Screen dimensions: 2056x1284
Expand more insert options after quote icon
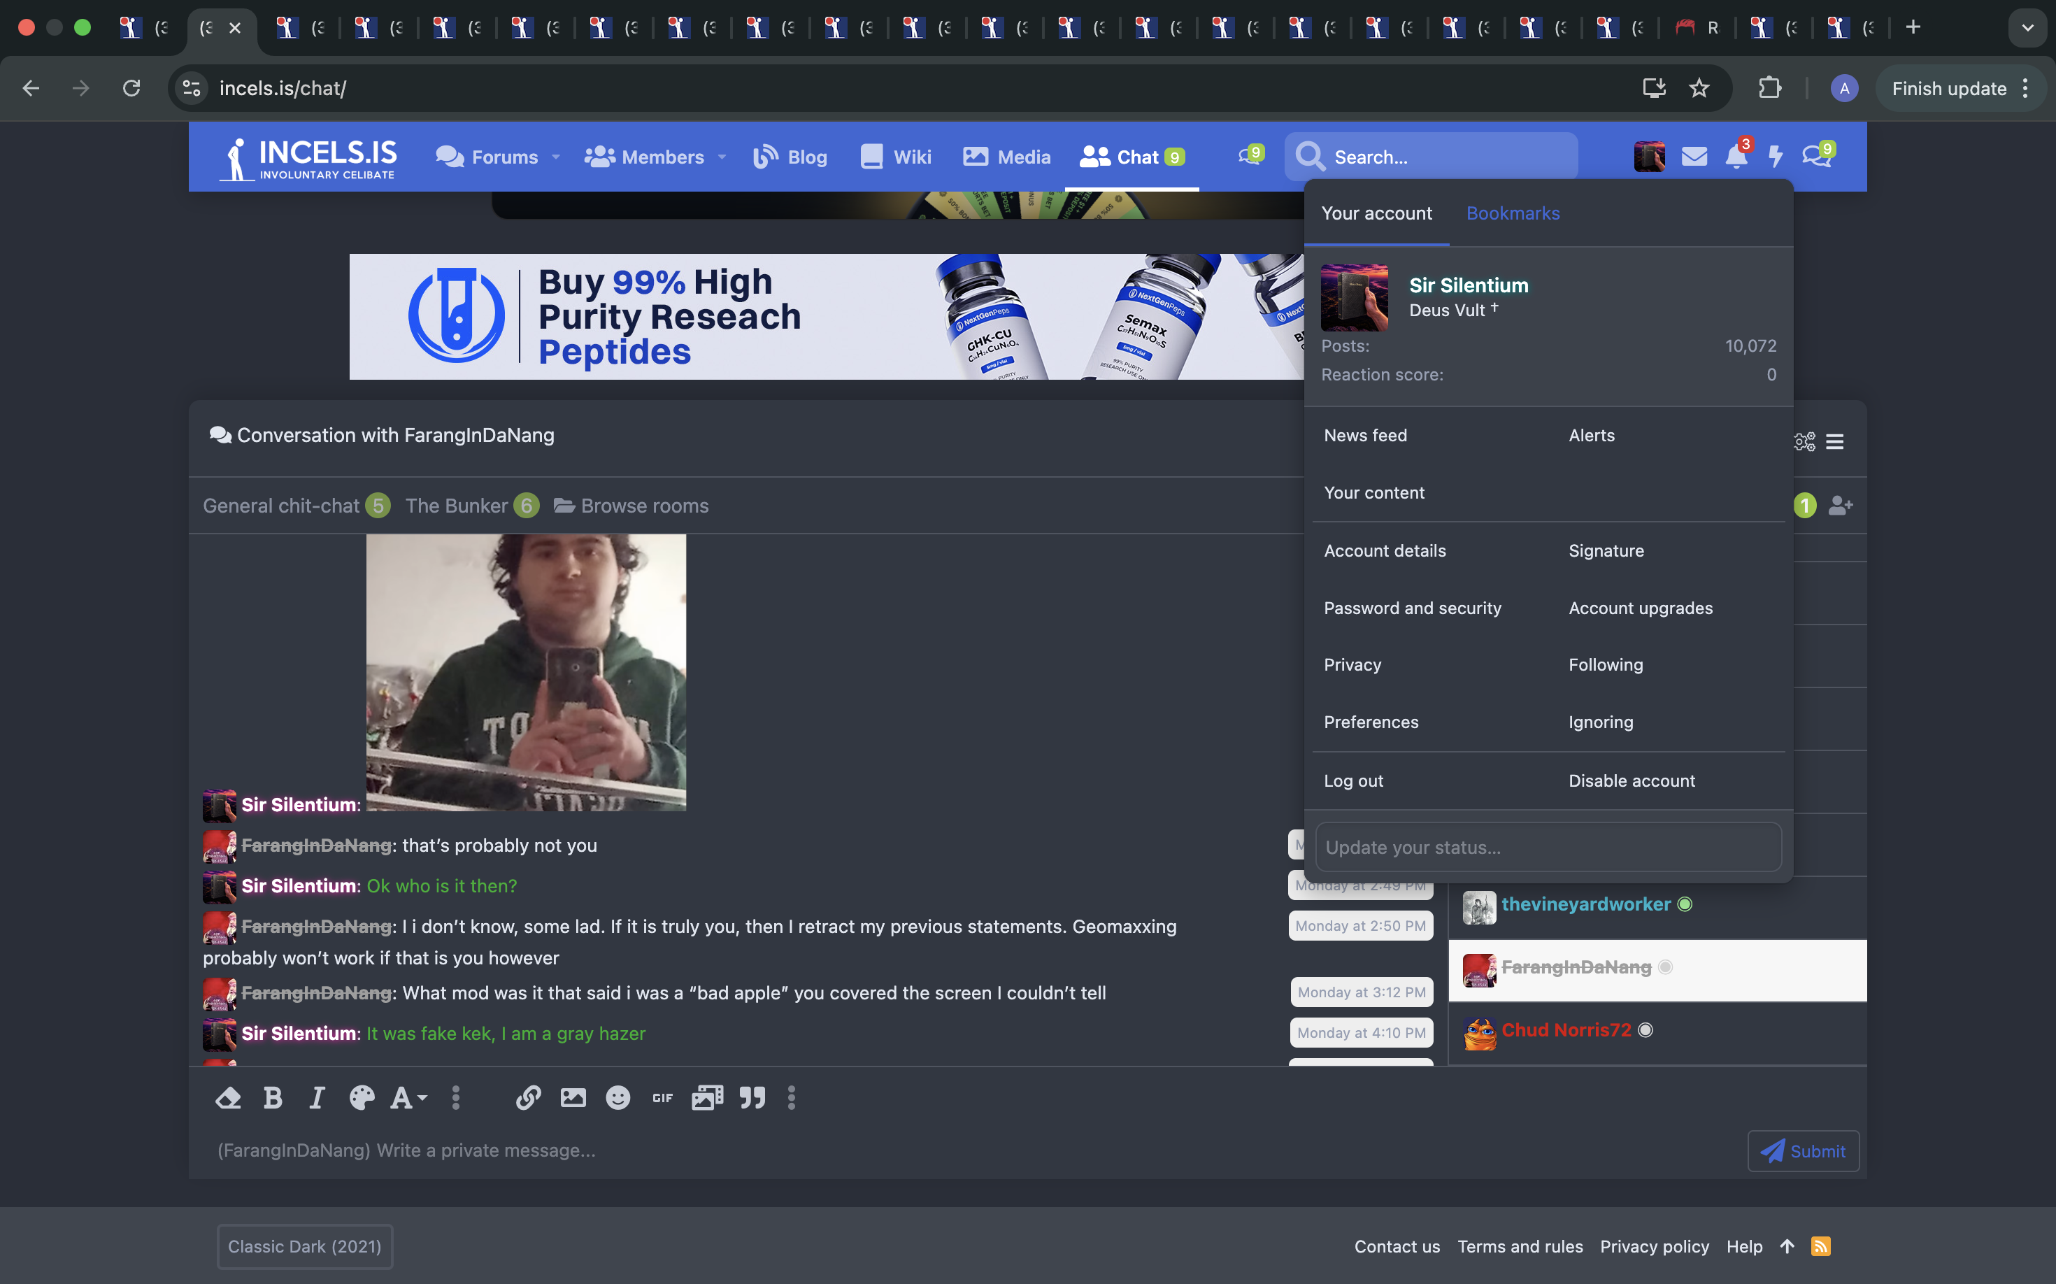792,1098
